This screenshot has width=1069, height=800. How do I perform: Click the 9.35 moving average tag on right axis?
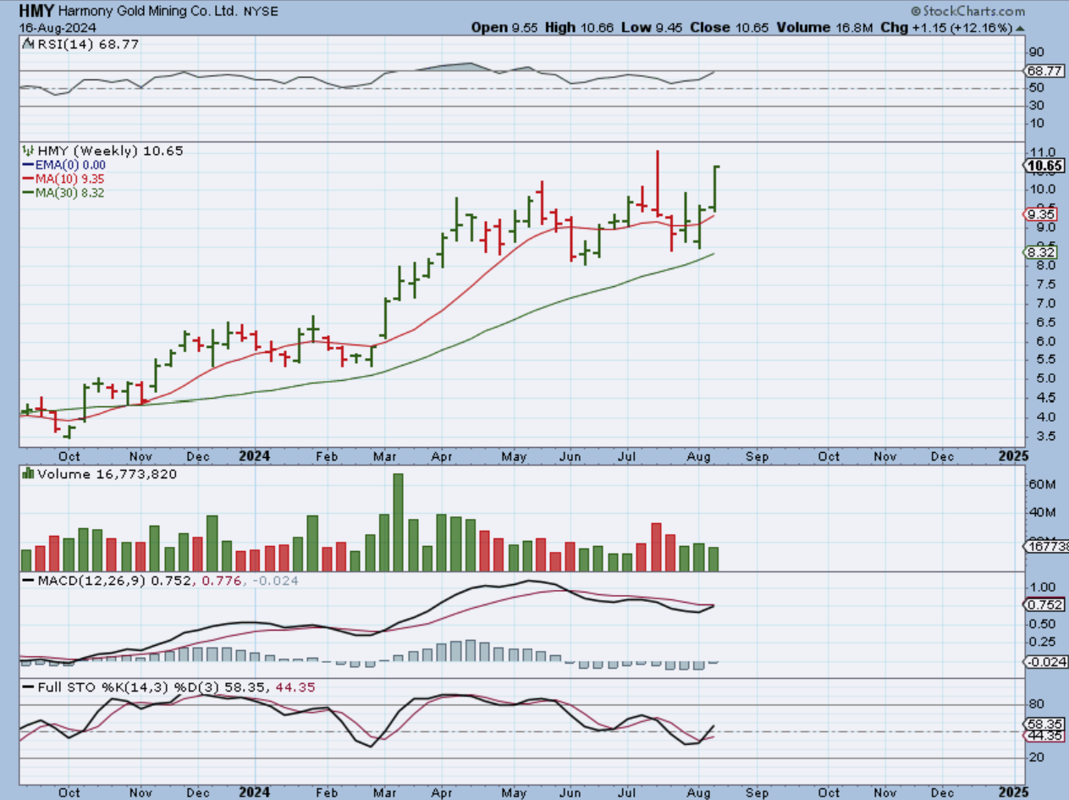click(x=1039, y=215)
